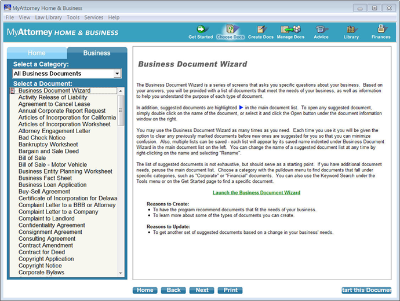Select Bad Check Notice

click(42, 138)
